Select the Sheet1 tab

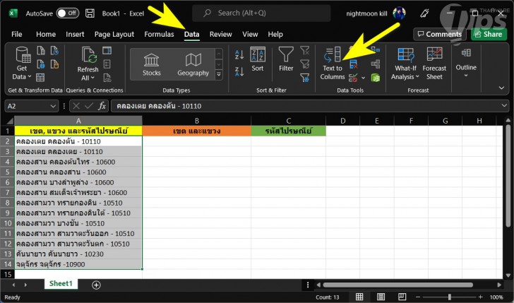[x=61, y=284]
